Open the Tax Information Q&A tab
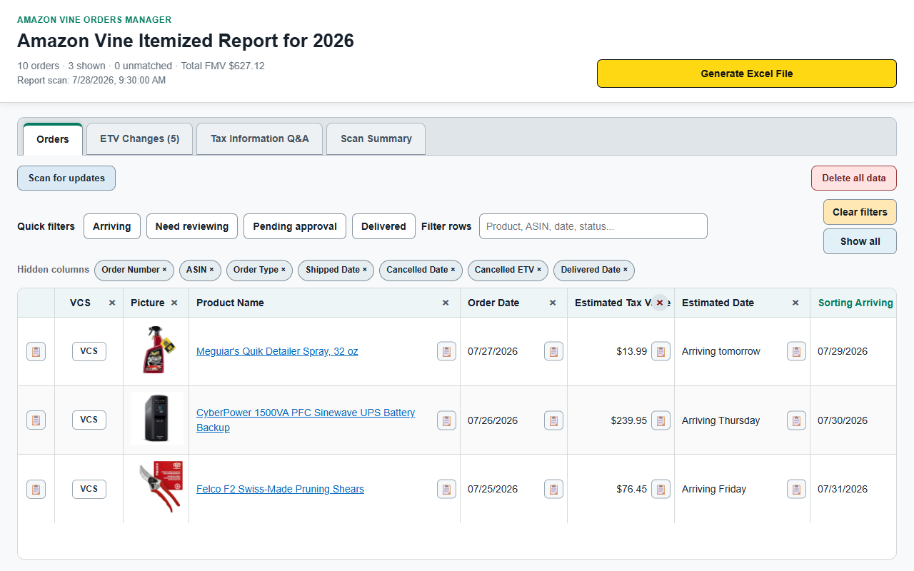This screenshot has width=914, height=571. [260, 139]
